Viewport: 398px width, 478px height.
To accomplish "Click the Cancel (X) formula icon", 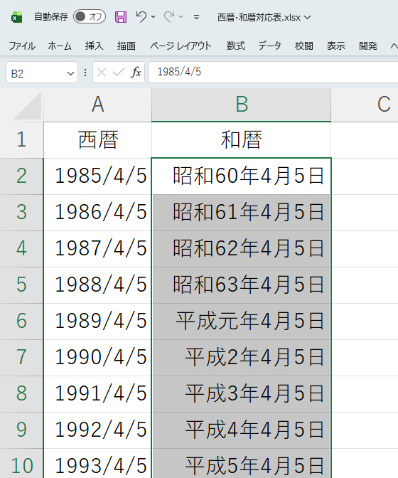I will click(x=102, y=73).
